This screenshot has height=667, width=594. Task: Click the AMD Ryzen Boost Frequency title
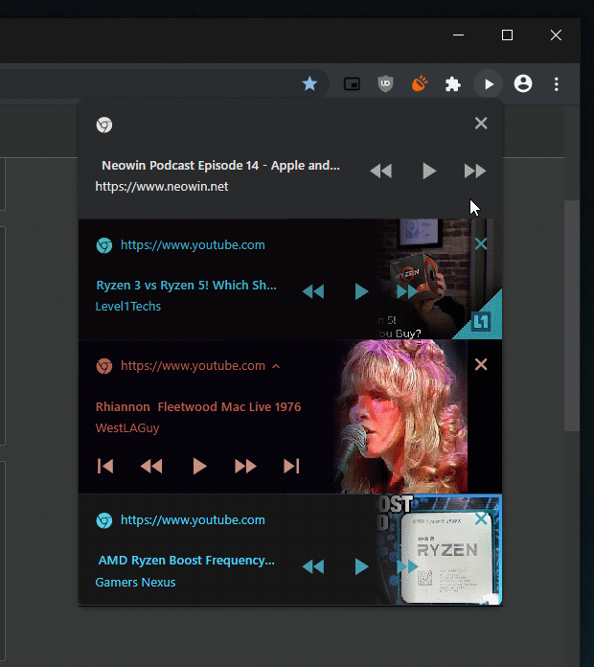(186, 561)
